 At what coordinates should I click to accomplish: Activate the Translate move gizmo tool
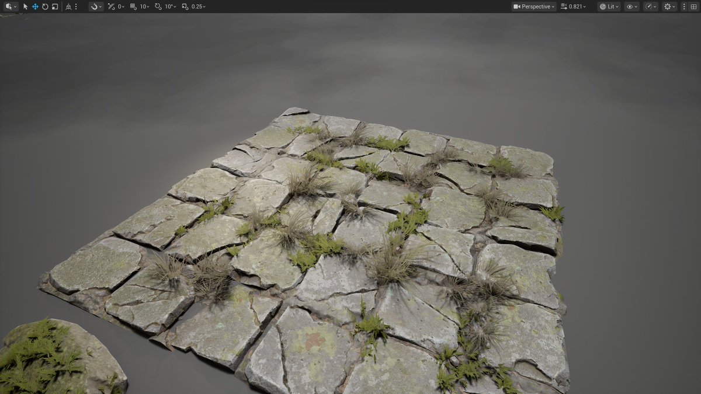pos(35,6)
